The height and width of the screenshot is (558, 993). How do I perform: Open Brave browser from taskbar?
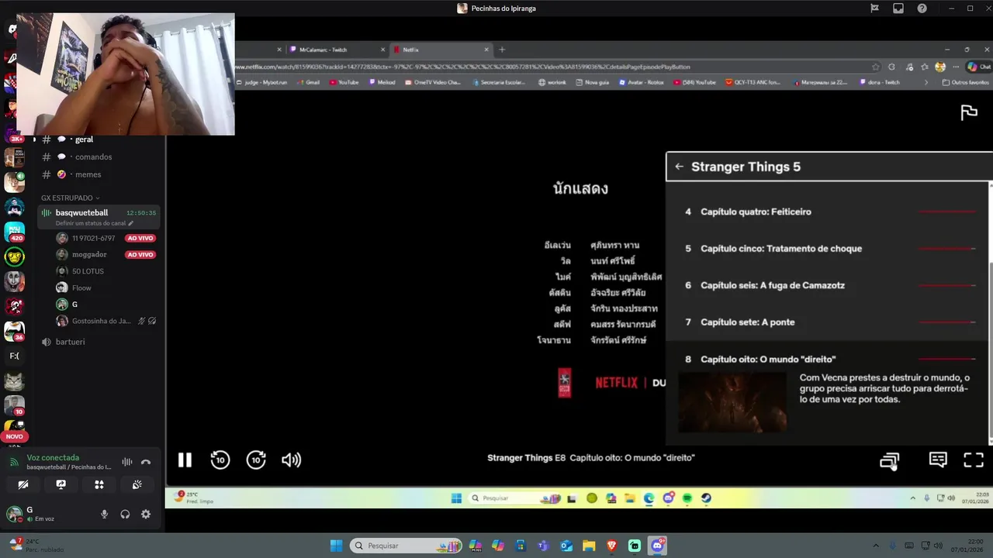click(x=612, y=546)
